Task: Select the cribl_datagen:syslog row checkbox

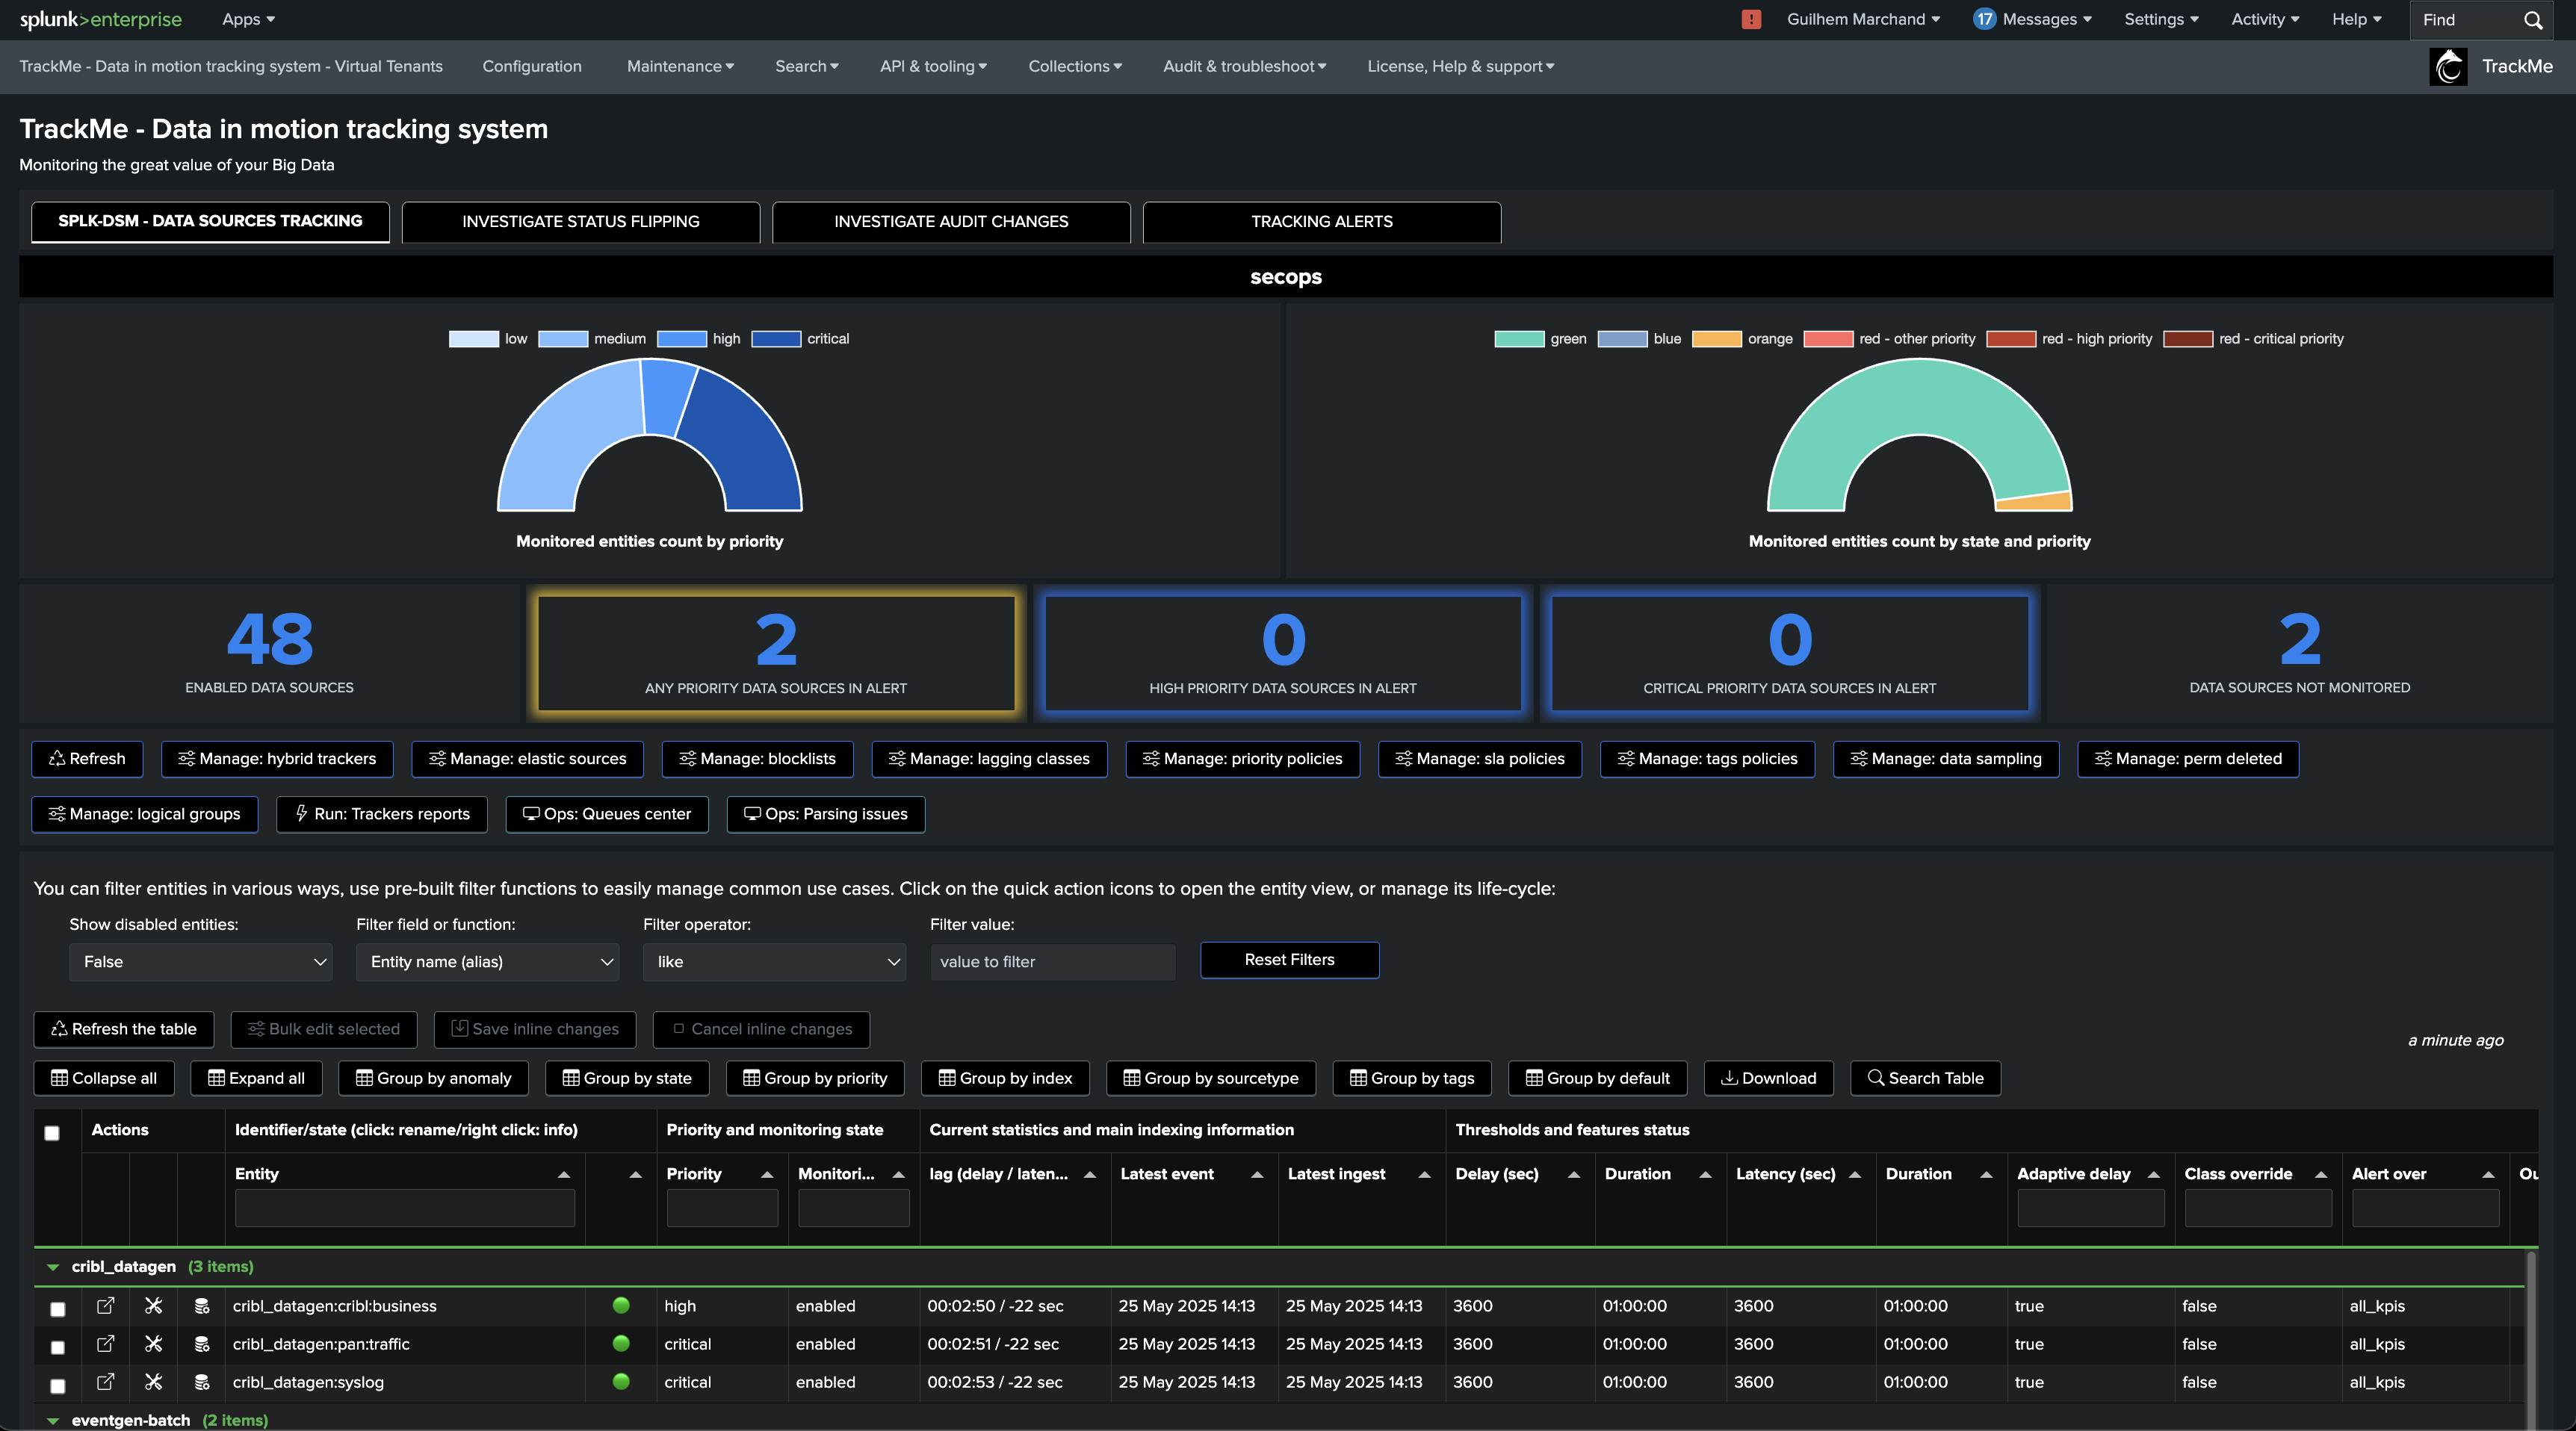Action: (x=58, y=1385)
